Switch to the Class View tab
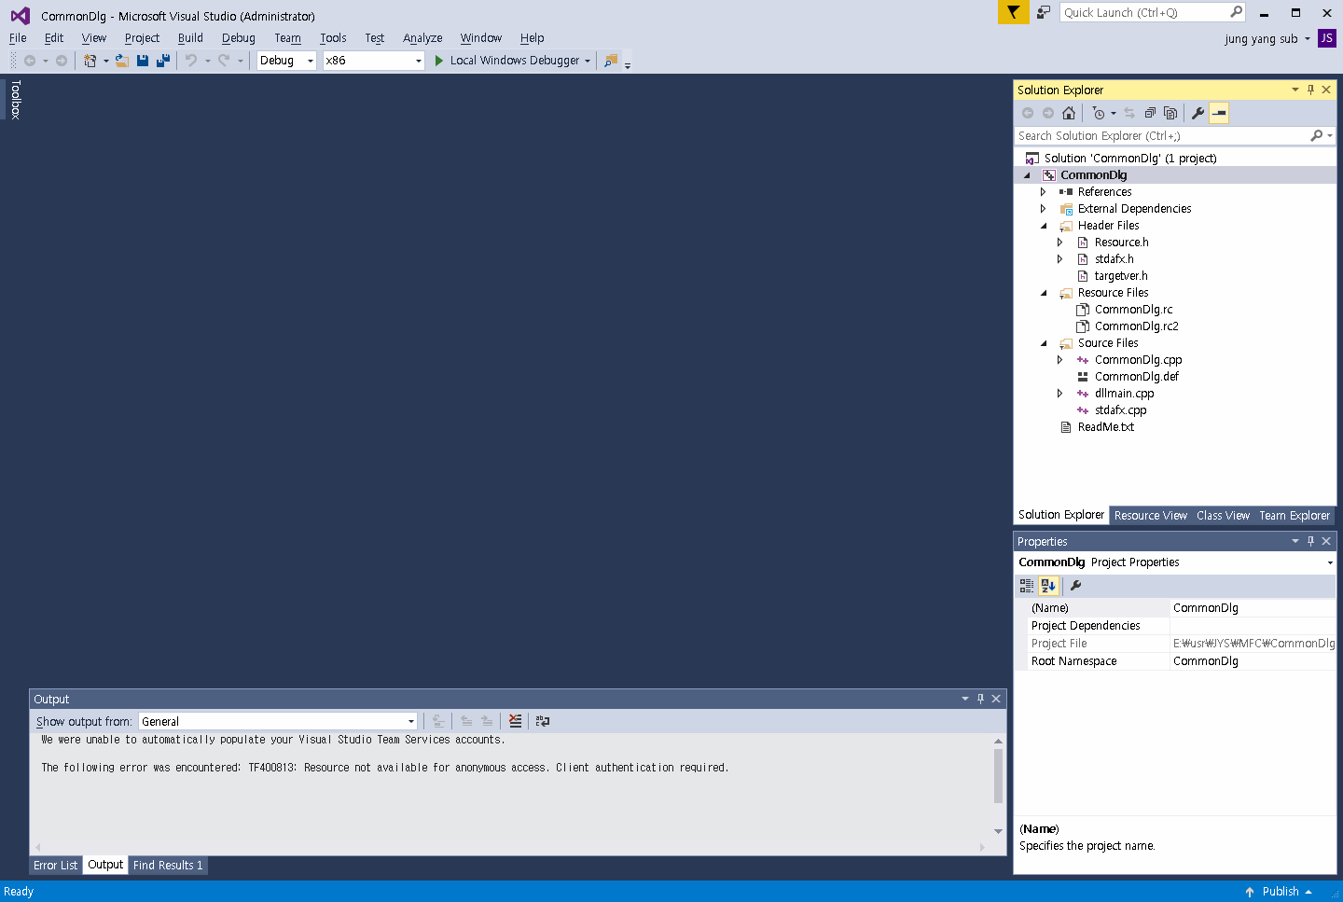Screen dimensions: 1343x902 pyautogui.click(x=1223, y=516)
